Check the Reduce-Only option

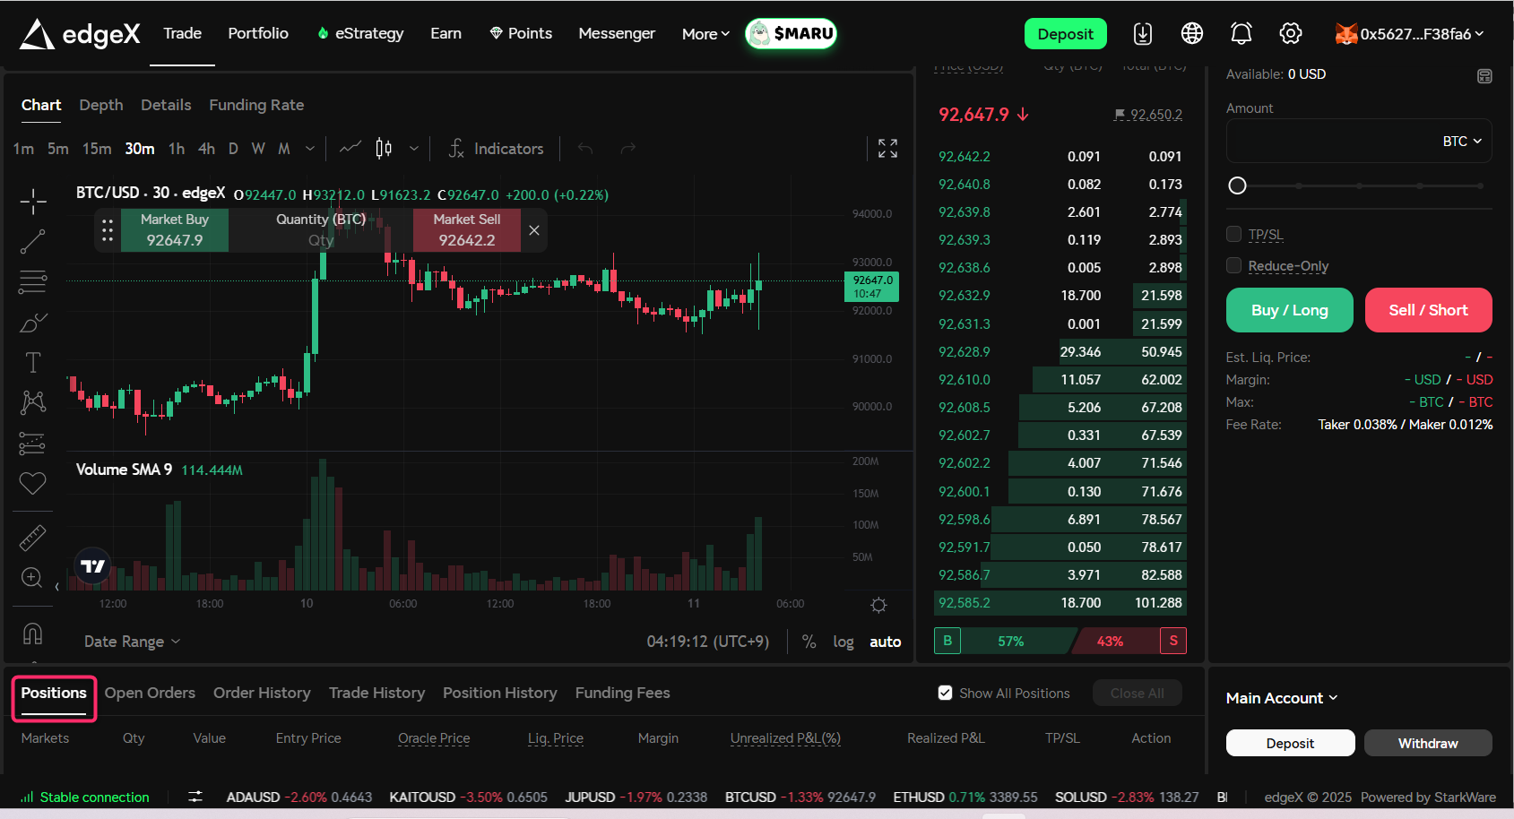[x=1234, y=266]
